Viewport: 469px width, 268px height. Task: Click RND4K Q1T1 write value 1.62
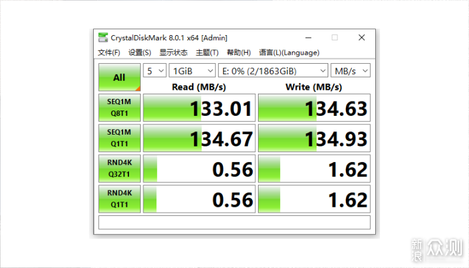[314, 198]
